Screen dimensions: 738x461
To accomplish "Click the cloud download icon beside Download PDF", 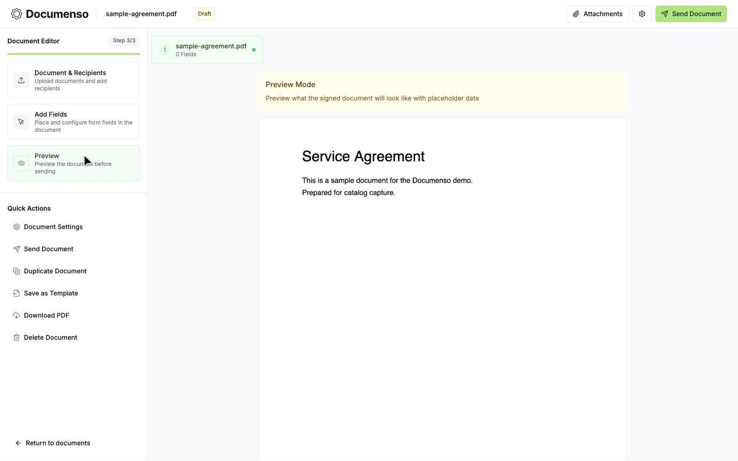I will click(x=17, y=315).
